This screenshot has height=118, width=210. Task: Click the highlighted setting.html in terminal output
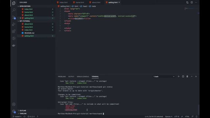click(x=71, y=110)
